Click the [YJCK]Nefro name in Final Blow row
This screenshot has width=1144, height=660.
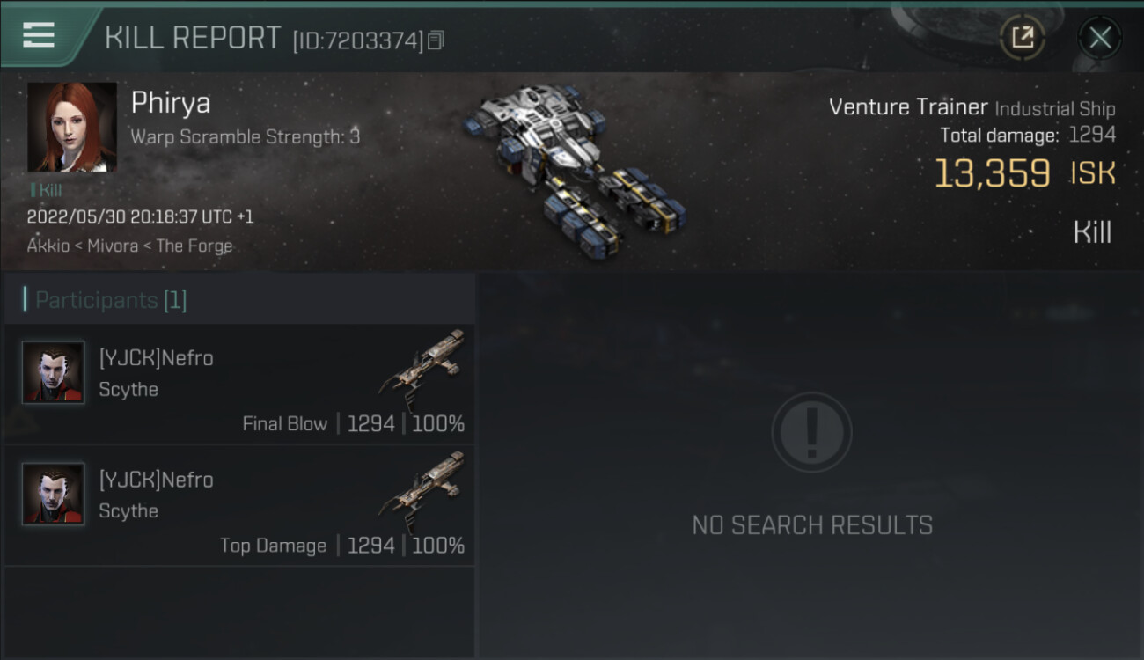tap(156, 358)
